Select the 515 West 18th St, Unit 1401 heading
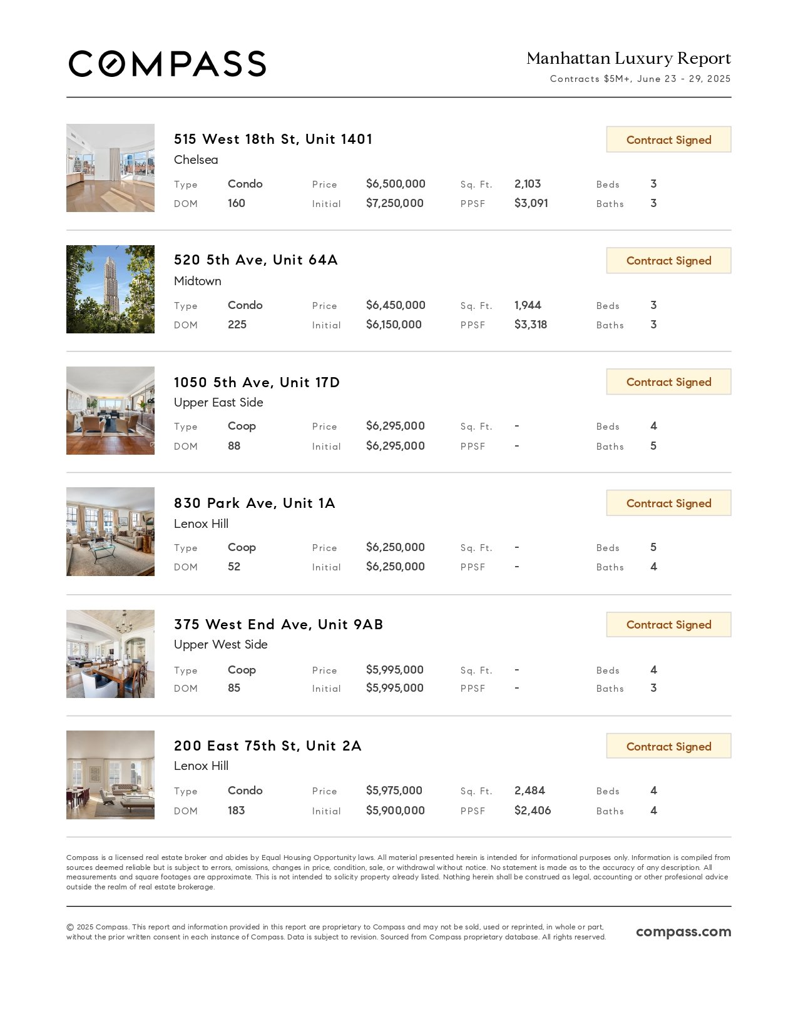 [x=273, y=139]
